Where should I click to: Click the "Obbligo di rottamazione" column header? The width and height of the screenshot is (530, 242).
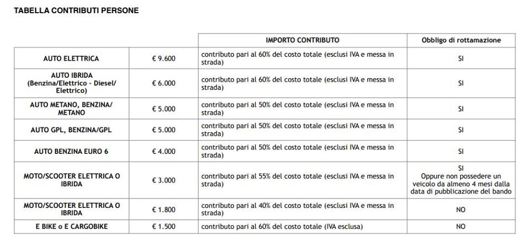[x=461, y=40]
